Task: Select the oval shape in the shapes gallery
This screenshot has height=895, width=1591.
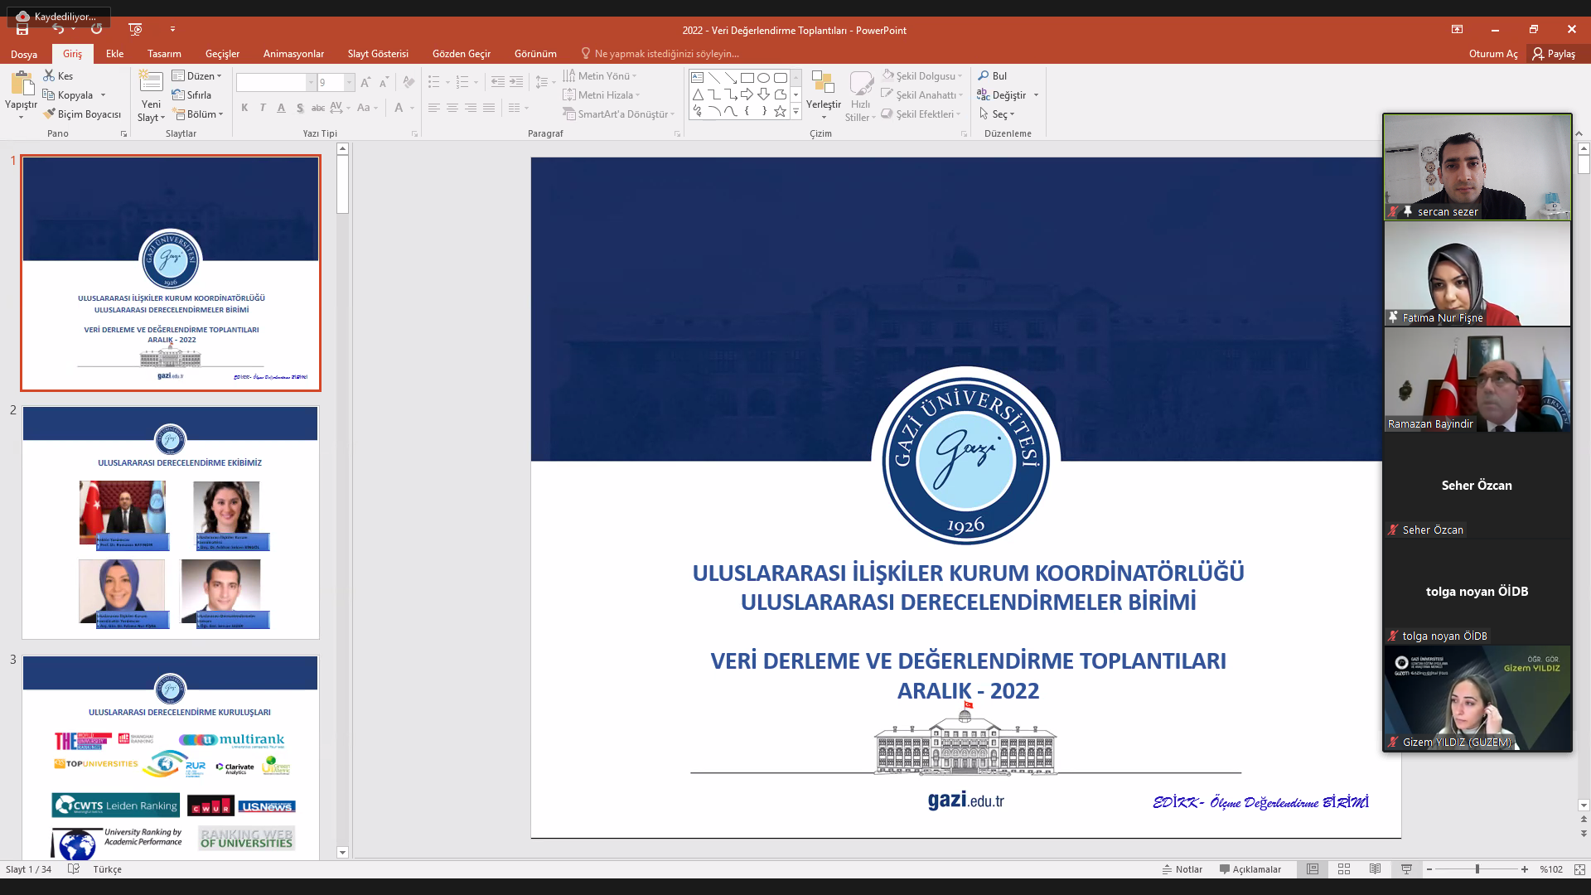Action: click(x=764, y=76)
